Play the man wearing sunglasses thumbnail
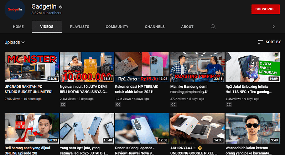 tap(253, 128)
